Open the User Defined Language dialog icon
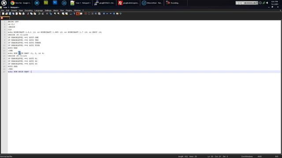The width and height of the screenshot is (282, 158). point(81,14)
